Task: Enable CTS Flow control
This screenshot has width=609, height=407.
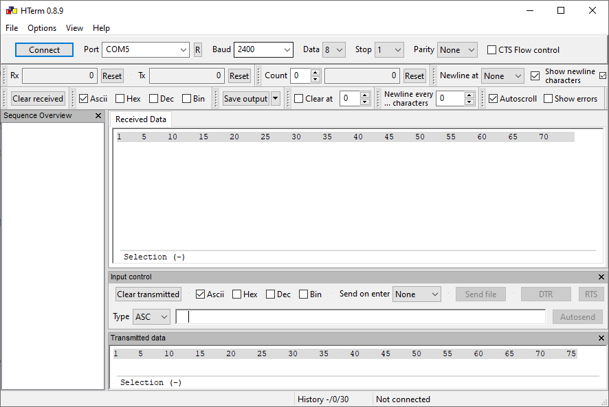Action: [x=492, y=49]
